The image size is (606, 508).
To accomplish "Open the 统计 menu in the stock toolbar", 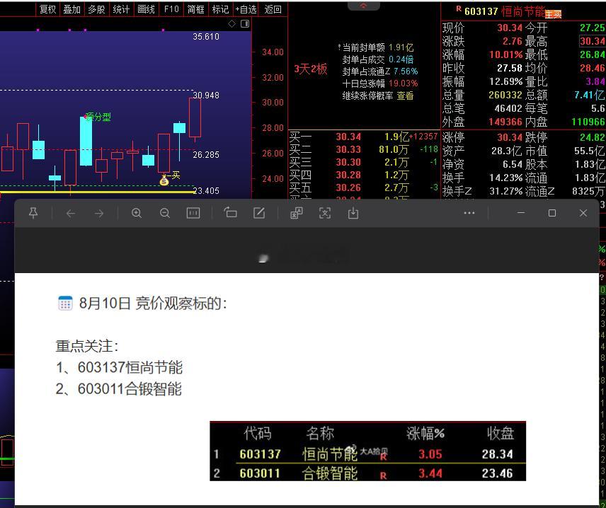I will (121, 9).
